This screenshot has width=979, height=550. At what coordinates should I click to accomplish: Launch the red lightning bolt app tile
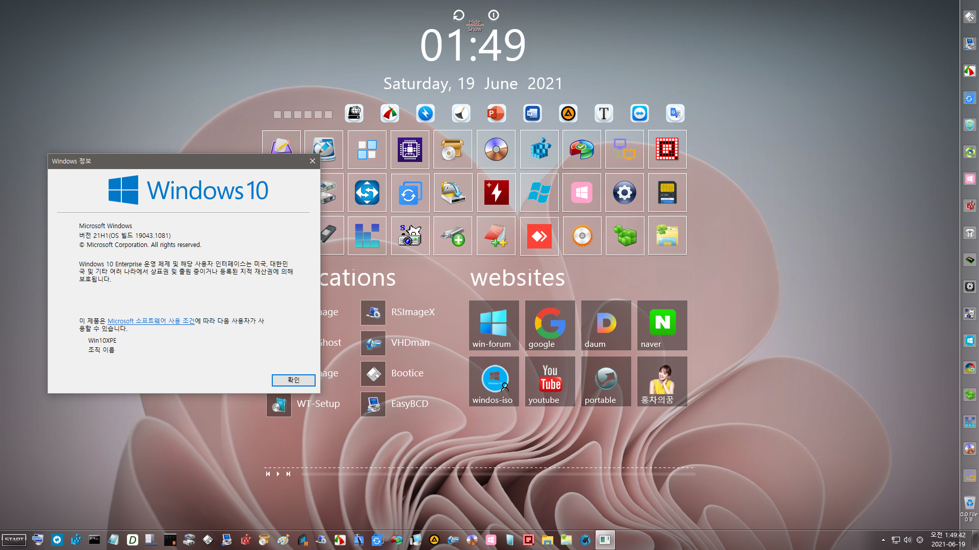[496, 193]
